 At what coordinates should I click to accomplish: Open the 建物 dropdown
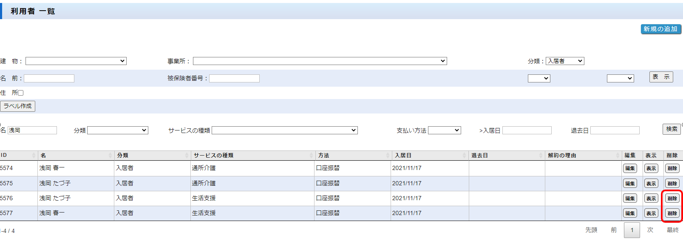76,61
